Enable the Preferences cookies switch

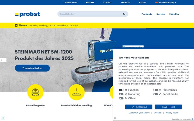155,90
